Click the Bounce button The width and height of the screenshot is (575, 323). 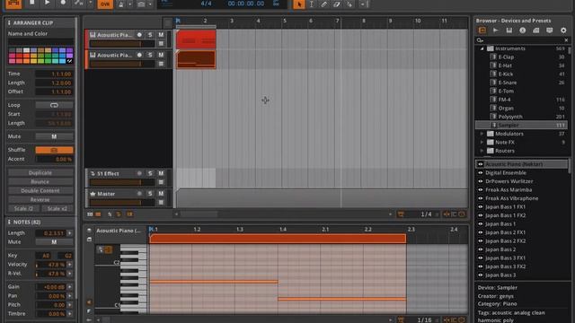pyautogui.click(x=40, y=181)
